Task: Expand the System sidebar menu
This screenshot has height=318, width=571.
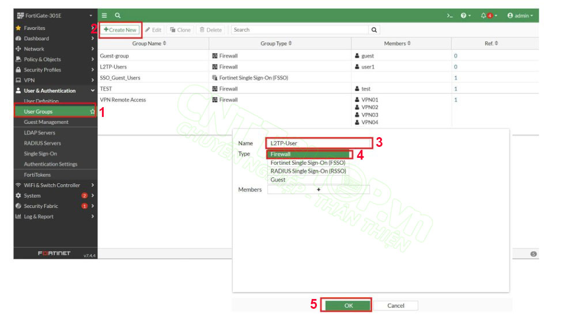Action: coord(55,196)
